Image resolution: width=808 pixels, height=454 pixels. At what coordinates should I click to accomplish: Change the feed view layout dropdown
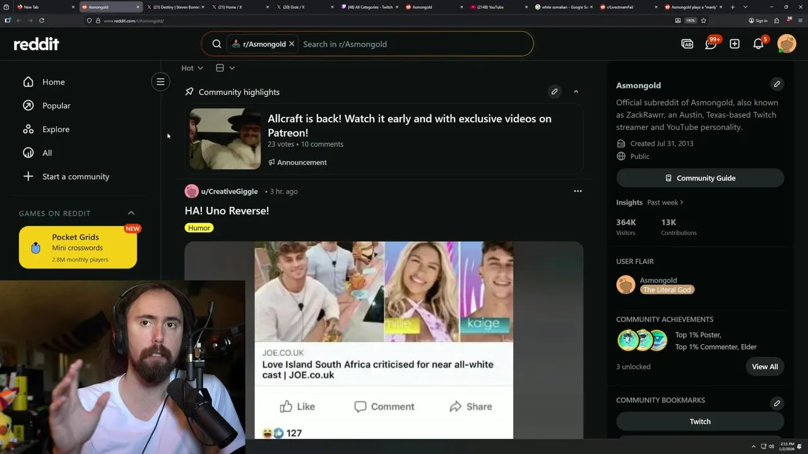coord(225,68)
